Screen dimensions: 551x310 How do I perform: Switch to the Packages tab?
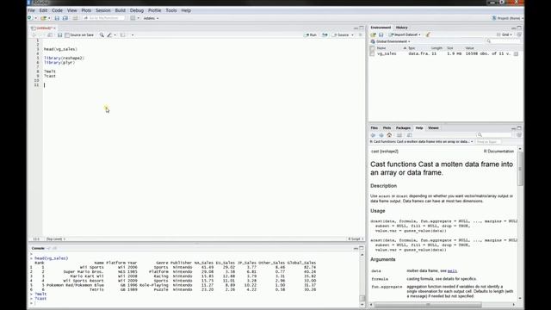403,128
